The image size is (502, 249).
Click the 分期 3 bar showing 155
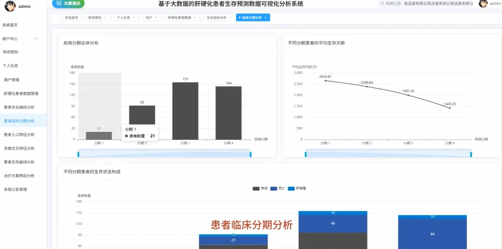185,111
